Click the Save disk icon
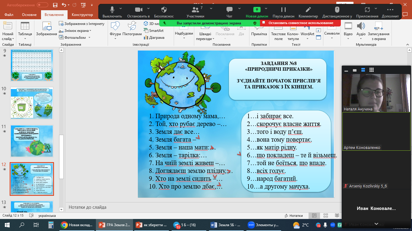Image resolution: width=412 pixels, height=231 pixels. (x=55, y=5)
